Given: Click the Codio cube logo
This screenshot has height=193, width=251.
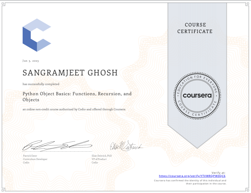Looking at the screenshot, I should (37, 35).
